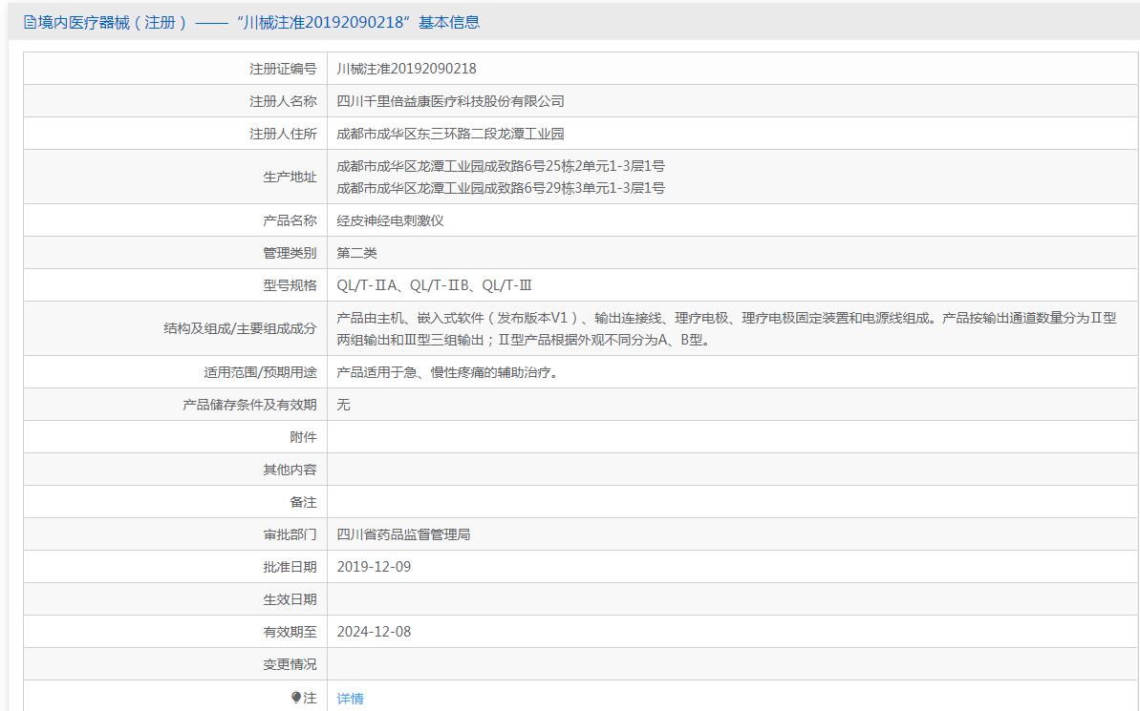
Task: Select production address line with 25栋2单元
Action: [x=500, y=166]
